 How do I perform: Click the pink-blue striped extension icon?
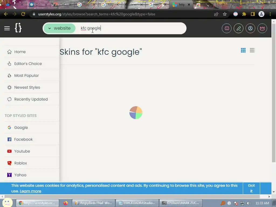tap(236, 14)
